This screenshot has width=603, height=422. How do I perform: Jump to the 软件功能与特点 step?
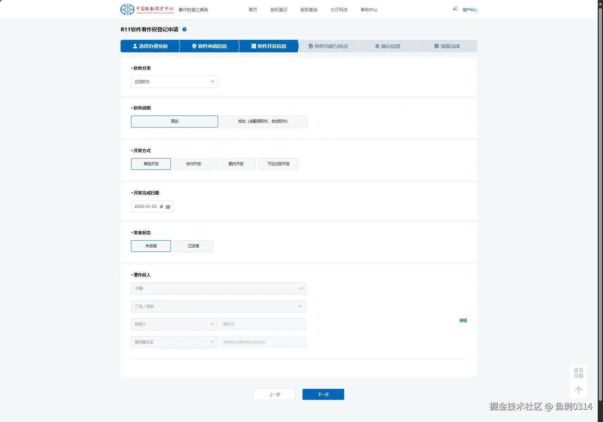point(328,46)
